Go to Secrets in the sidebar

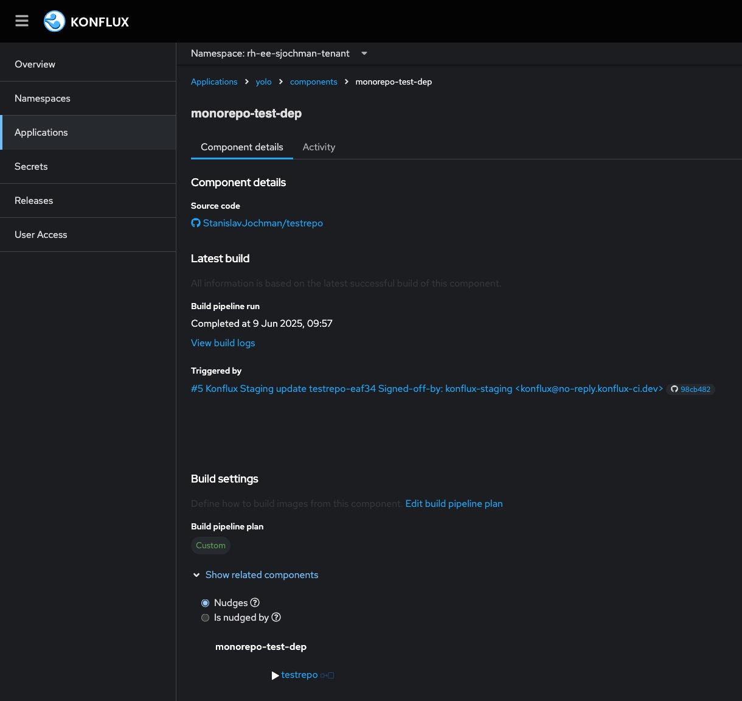[31, 167]
